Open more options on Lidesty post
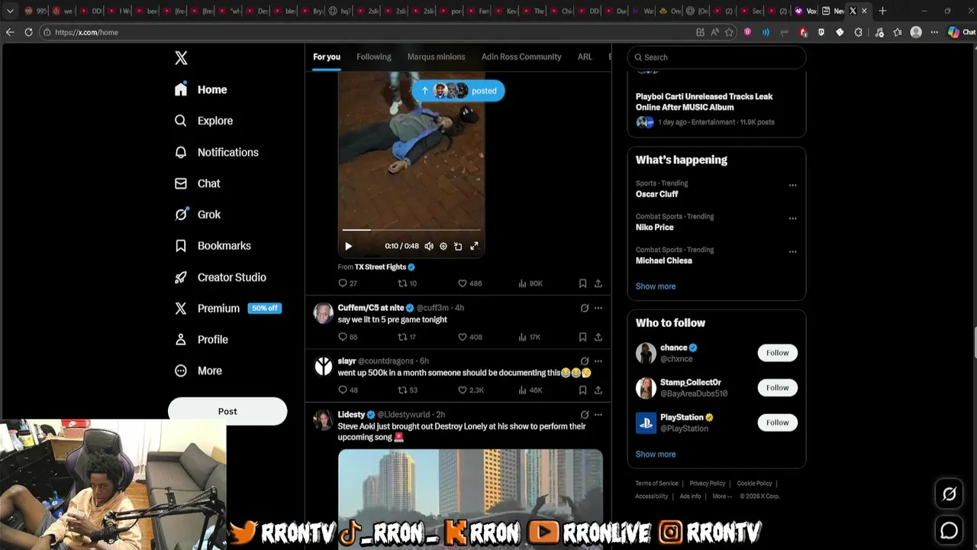977x550 pixels. tap(598, 415)
